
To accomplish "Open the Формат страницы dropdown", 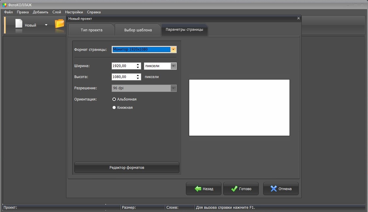I will click(x=173, y=49).
